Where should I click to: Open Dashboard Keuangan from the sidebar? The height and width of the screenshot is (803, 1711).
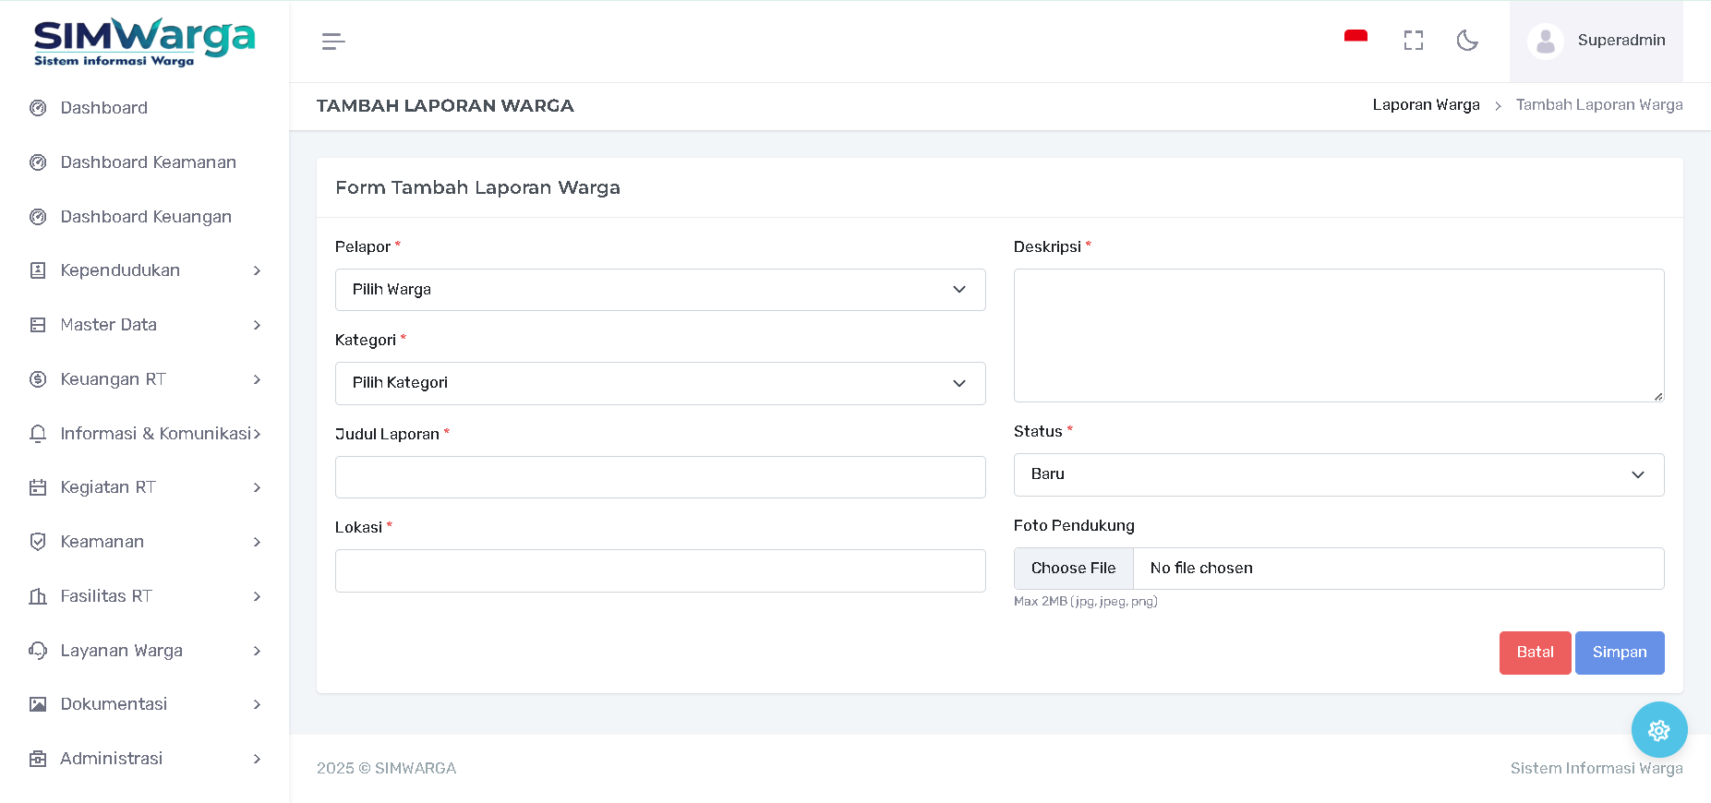click(146, 217)
